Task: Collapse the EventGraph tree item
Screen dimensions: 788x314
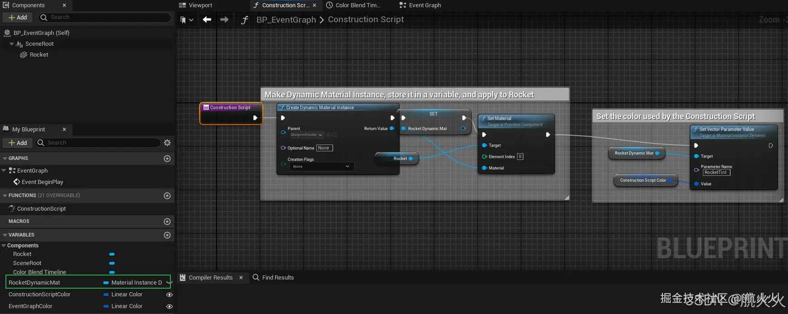Action: [4, 171]
